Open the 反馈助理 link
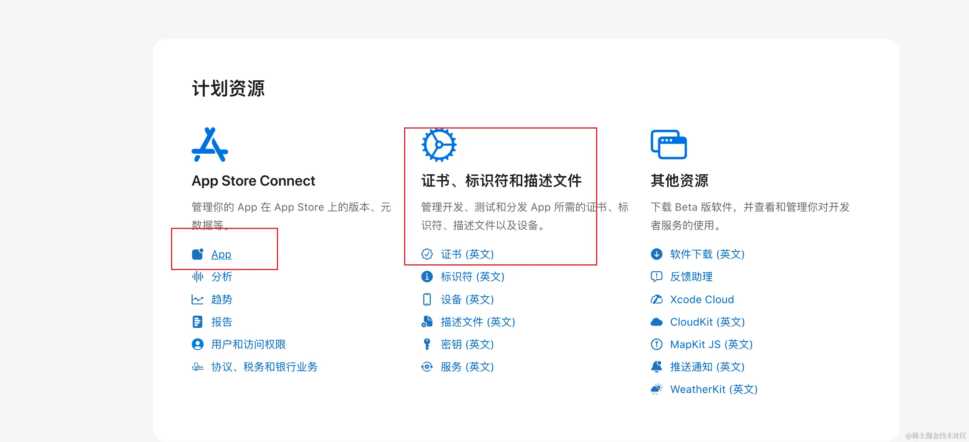969x442 pixels. 691,277
